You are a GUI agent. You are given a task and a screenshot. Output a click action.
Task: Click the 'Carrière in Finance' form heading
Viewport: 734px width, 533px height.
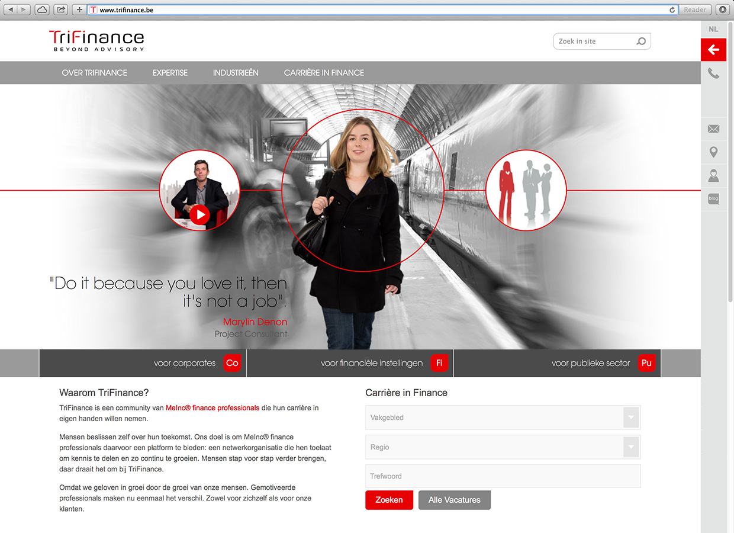click(x=407, y=393)
